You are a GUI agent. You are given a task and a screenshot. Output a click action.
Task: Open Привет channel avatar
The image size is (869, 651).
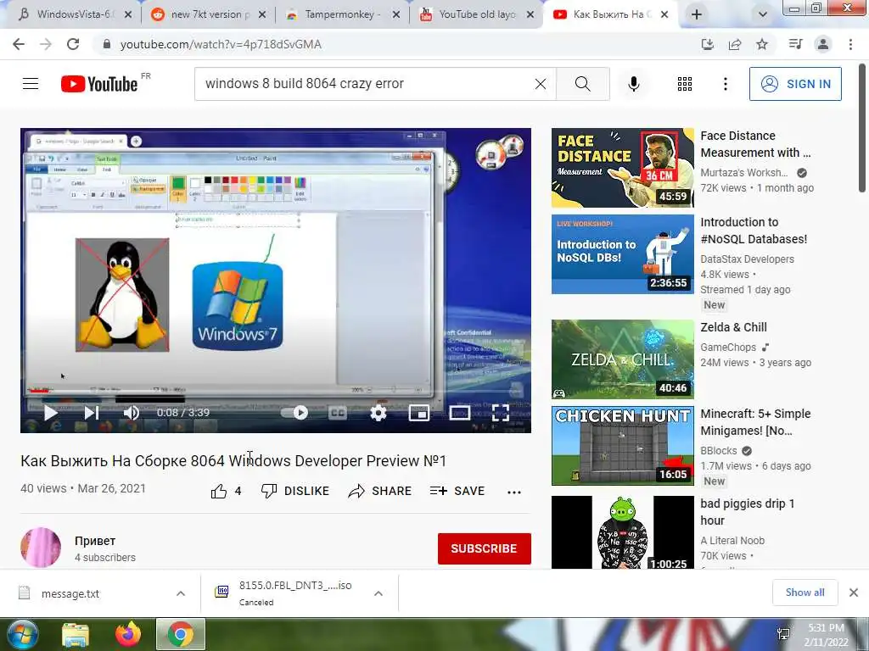point(41,548)
